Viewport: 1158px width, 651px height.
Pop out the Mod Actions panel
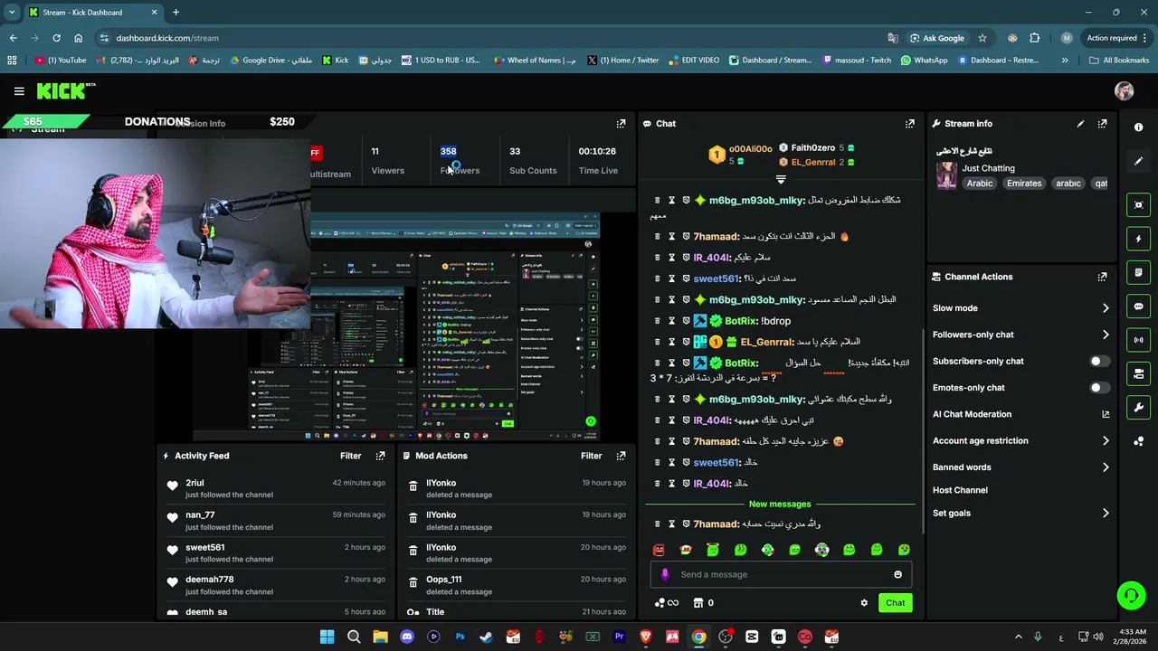(621, 456)
